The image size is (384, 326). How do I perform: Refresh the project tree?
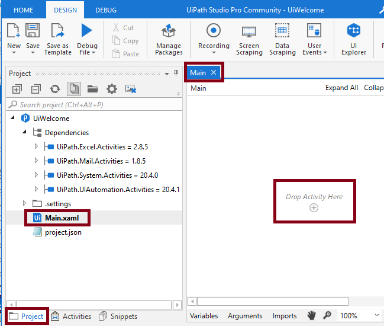(x=55, y=89)
